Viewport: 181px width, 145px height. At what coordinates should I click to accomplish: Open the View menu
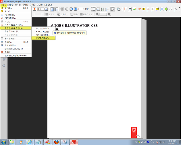(18, 5)
